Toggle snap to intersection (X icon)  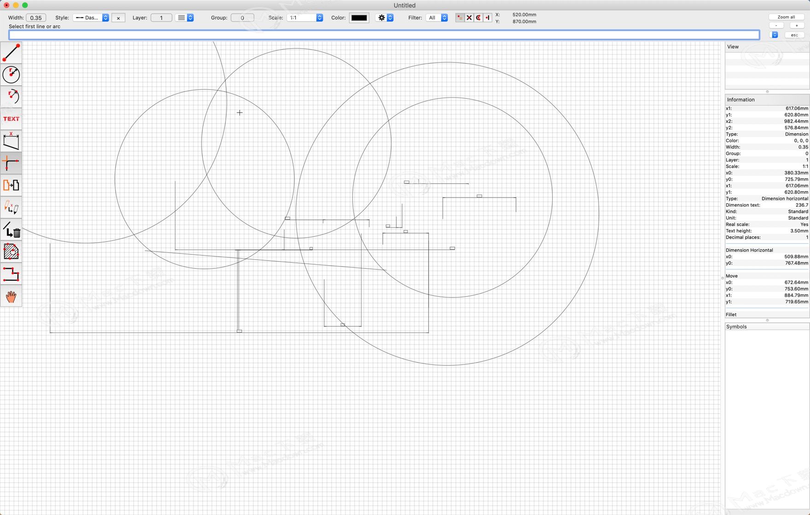(469, 18)
